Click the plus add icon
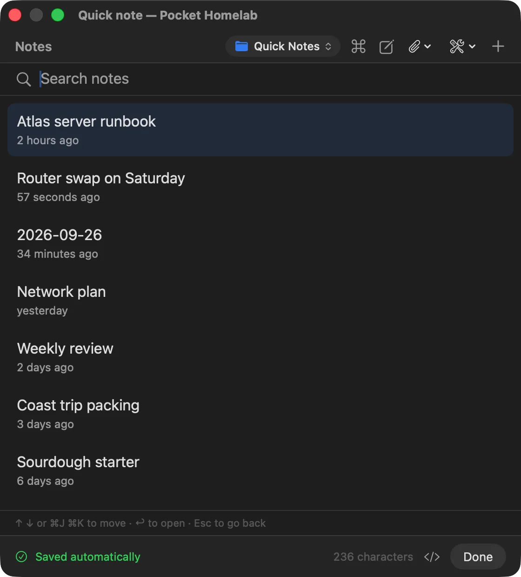521x577 pixels. tap(498, 47)
